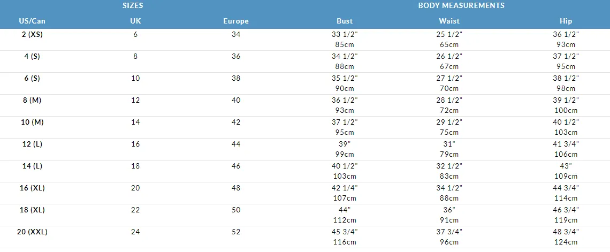
Task: Click the US/Can column header
Action: [32, 21]
